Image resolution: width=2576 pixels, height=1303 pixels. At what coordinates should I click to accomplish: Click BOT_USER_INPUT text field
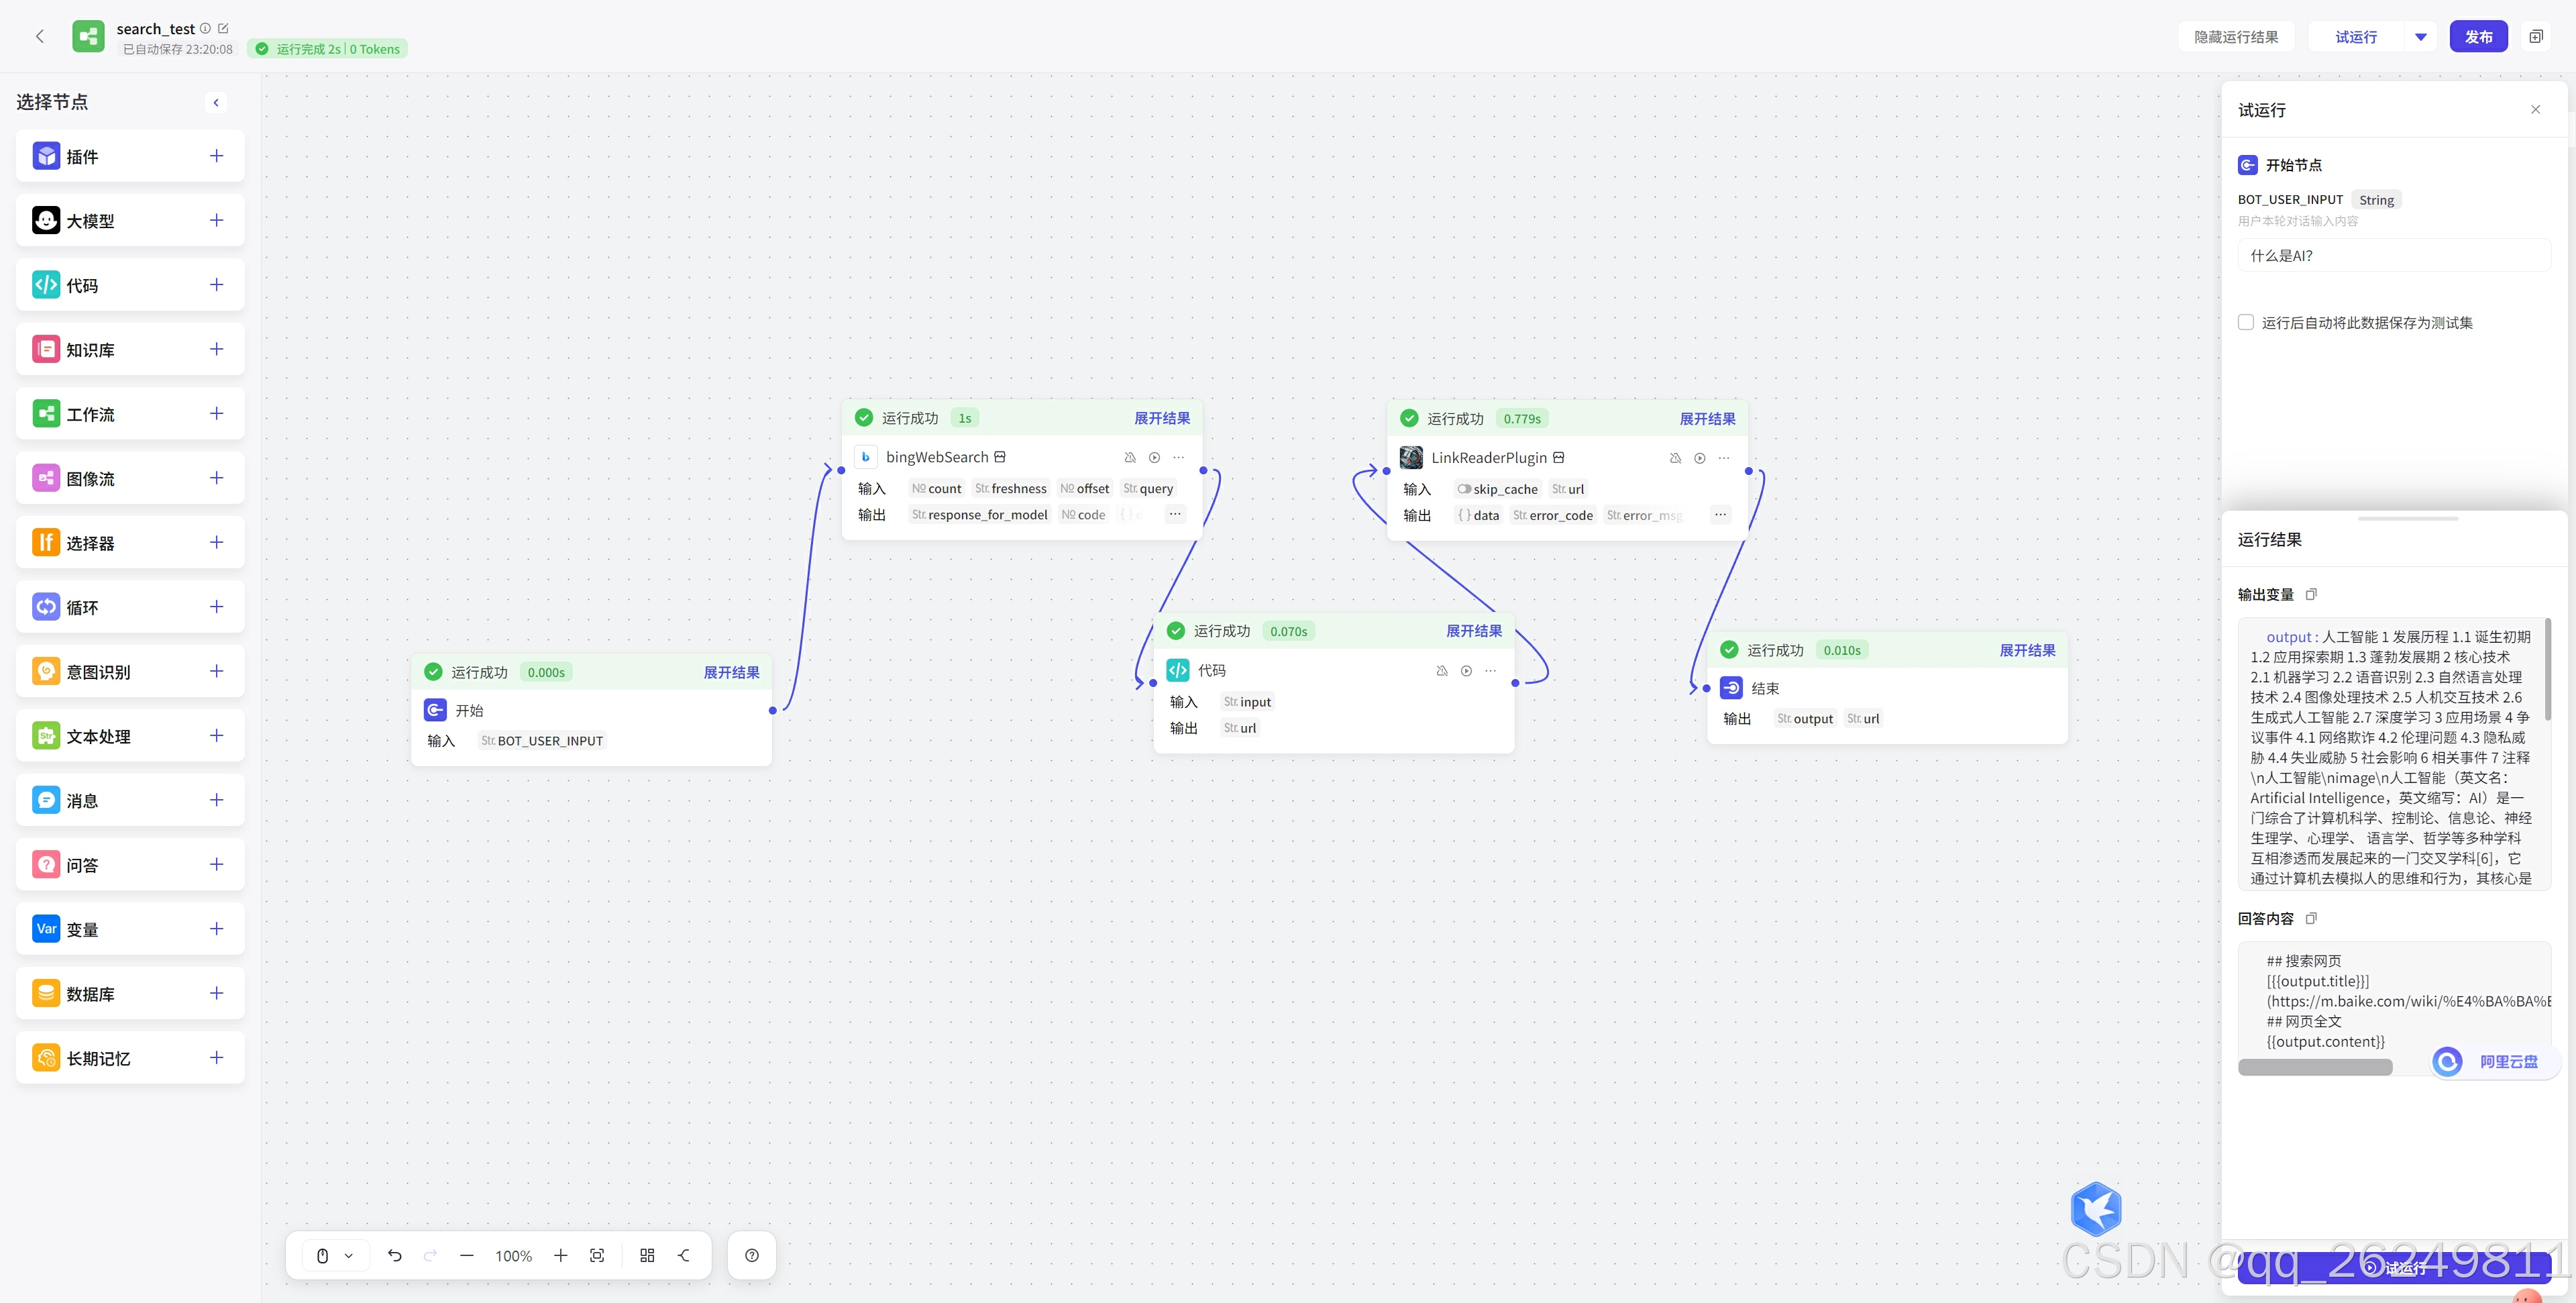click(2393, 256)
